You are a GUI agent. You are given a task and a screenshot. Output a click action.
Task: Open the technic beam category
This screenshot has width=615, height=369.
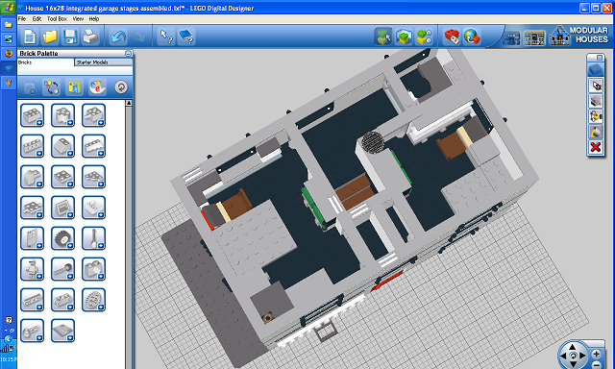(x=32, y=300)
